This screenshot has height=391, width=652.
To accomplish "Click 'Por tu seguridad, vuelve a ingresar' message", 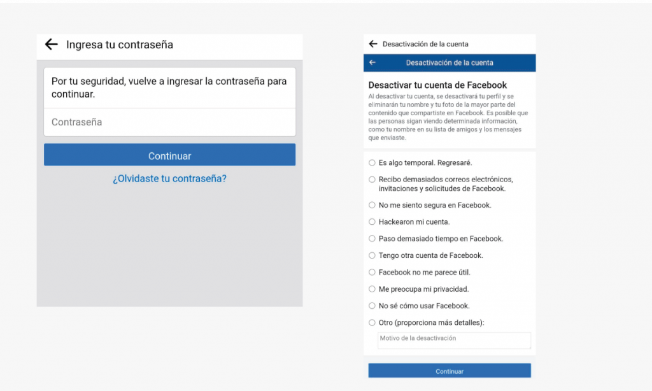I will point(169,87).
